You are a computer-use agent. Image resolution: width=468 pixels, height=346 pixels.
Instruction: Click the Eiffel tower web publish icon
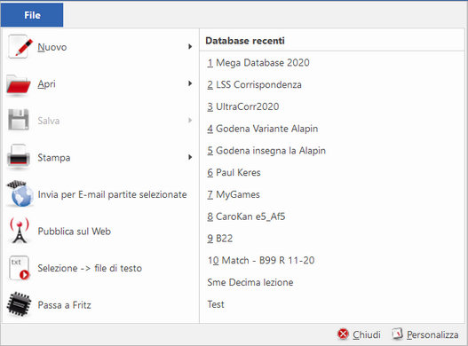click(x=20, y=231)
